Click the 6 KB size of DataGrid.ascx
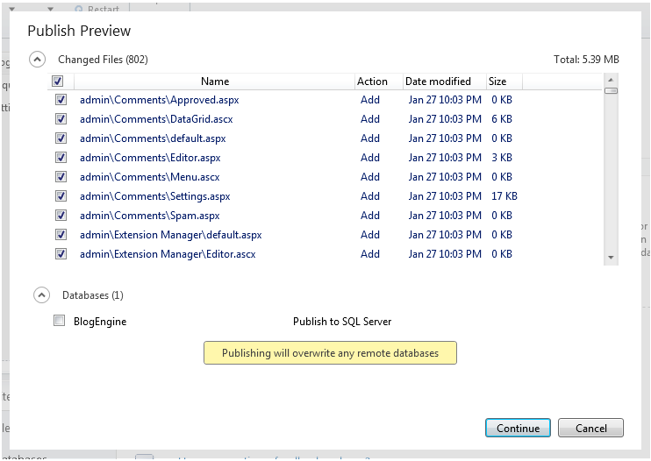Image resolution: width=651 pixels, height=461 pixels. (502, 119)
